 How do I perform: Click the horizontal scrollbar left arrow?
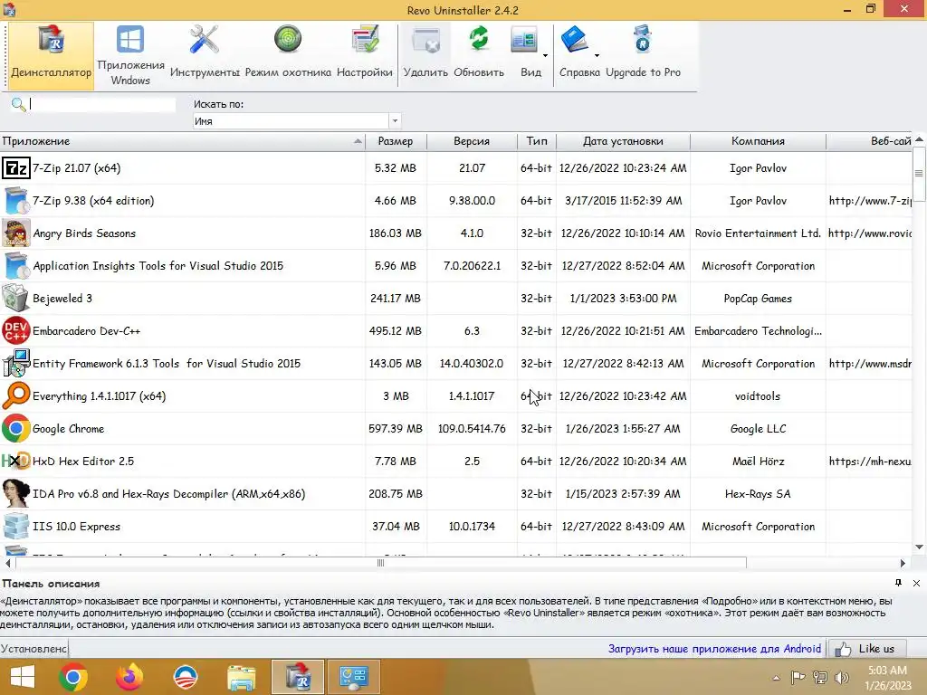click(x=7, y=563)
